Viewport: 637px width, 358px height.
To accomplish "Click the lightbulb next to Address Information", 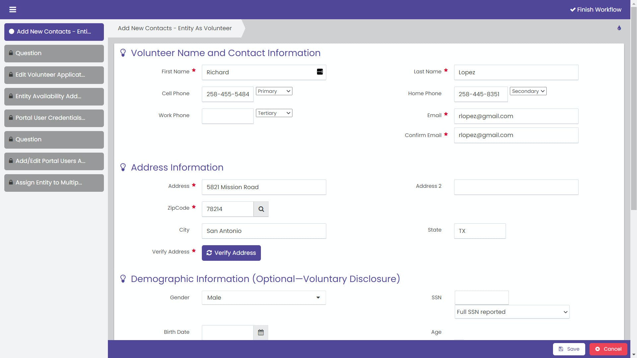I will [x=123, y=167].
